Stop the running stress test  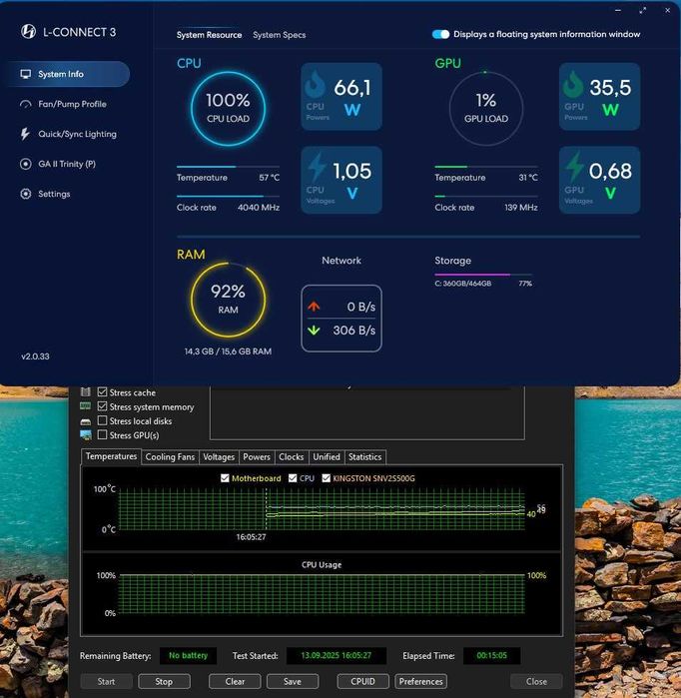pos(164,682)
